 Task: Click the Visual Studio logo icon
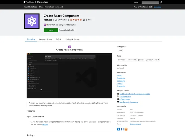24,2
